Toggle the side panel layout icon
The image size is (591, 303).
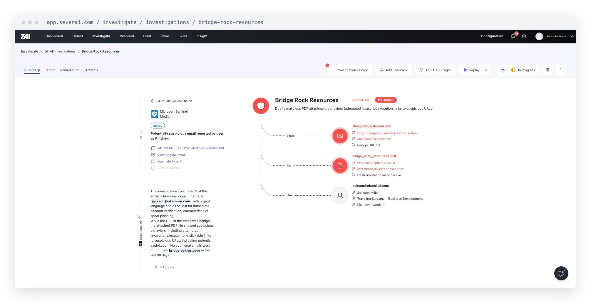pyautogui.click(x=548, y=70)
